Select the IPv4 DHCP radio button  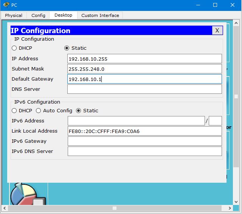(x=14, y=48)
